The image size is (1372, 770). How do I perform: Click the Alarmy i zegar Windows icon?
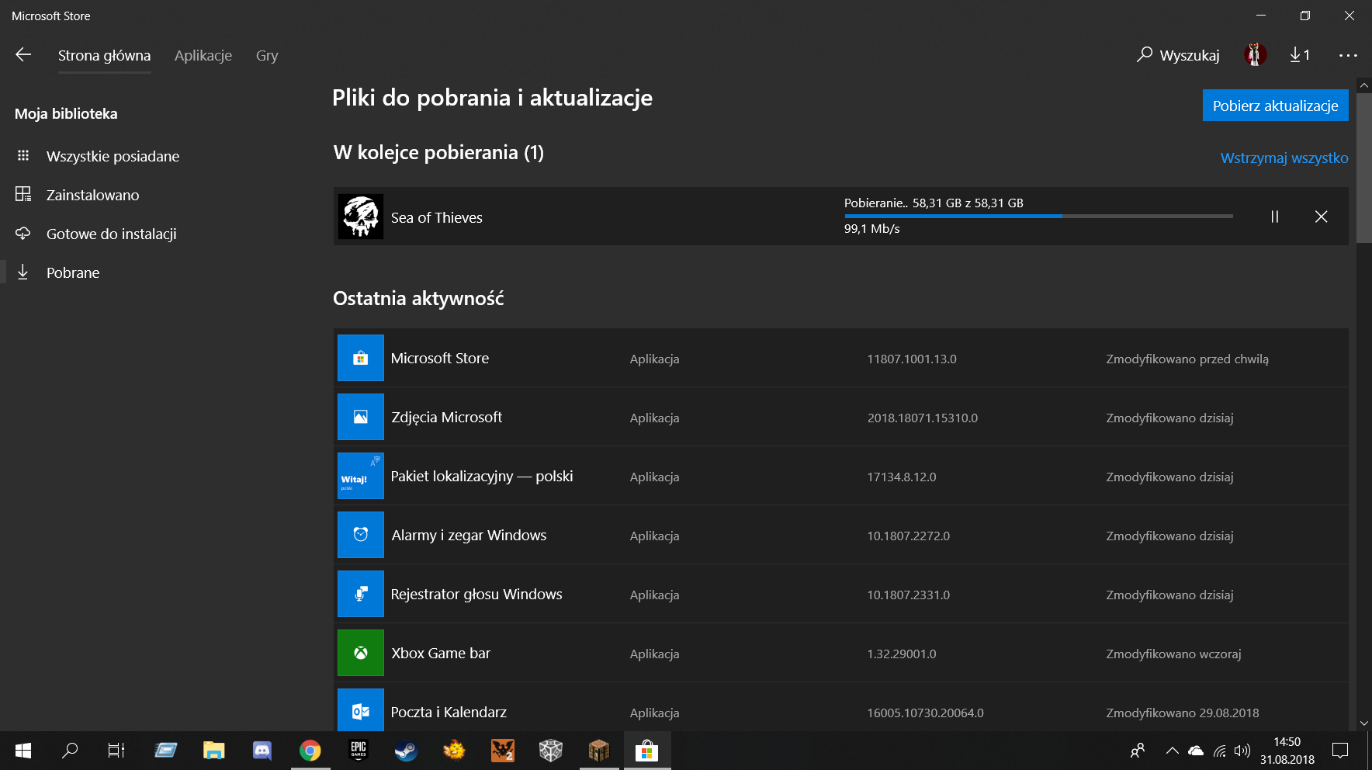point(361,535)
